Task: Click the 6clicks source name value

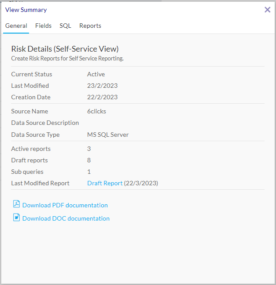Action: tap(96, 111)
